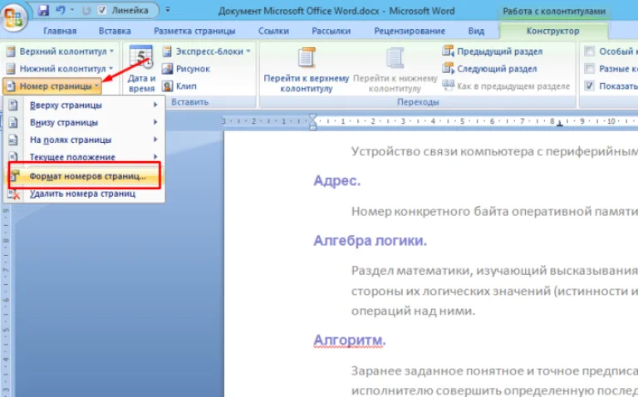Screen dimensions: 638x397
Task: Click the vertical ruler on left edge
Action: click(x=6, y=301)
